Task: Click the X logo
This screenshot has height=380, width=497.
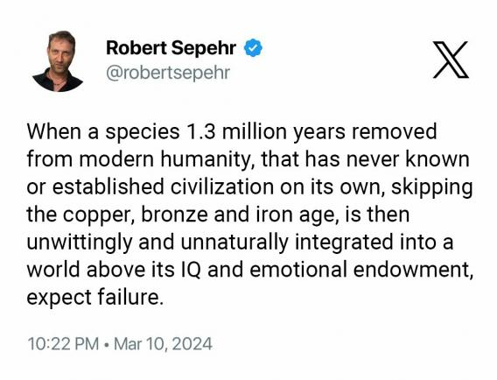Action: point(451,60)
